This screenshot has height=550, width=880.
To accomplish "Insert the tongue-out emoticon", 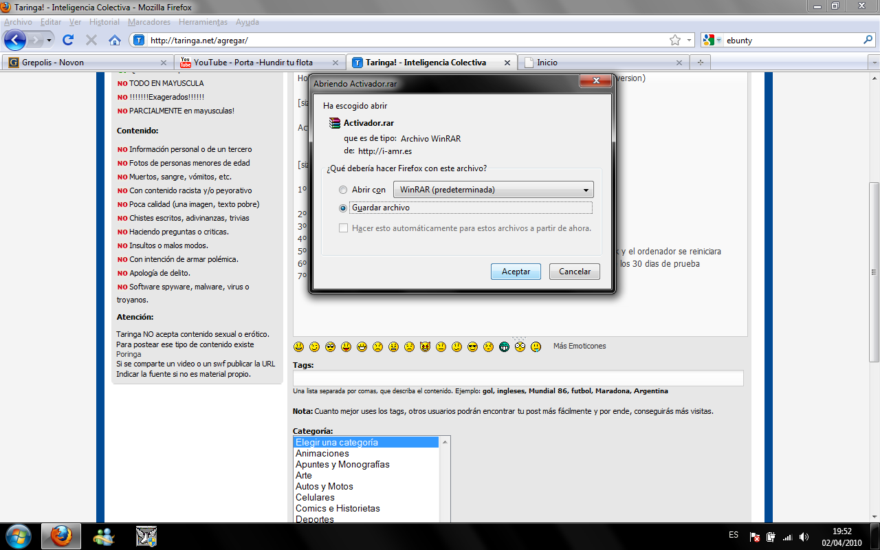I will tap(346, 346).
